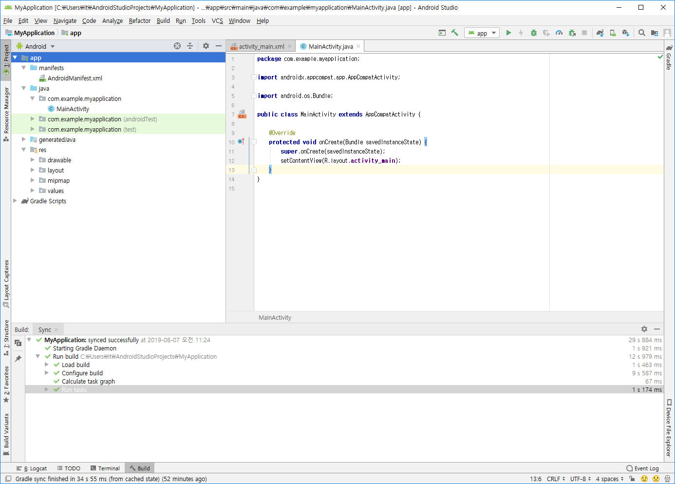Toggle the Device File Explorer tool window
The image size is (675, 484).
pyautogui.click(x=669, y=428)
